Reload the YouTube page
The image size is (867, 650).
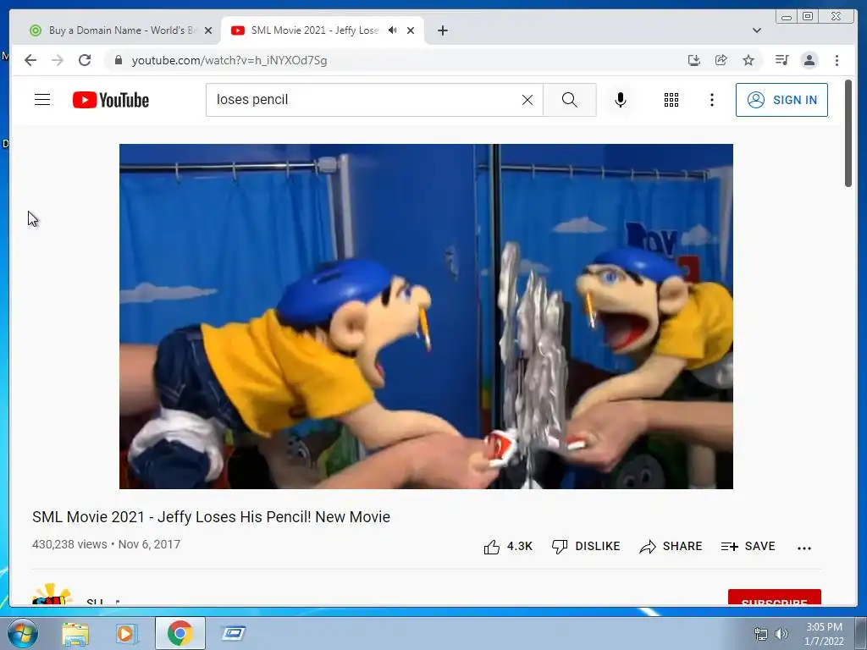85,60
